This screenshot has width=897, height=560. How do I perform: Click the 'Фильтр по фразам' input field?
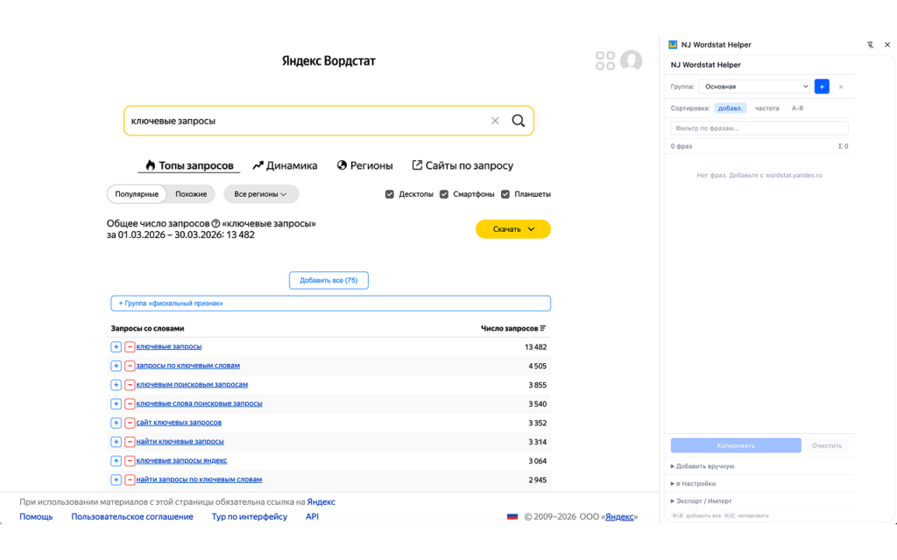pos(759,128)
